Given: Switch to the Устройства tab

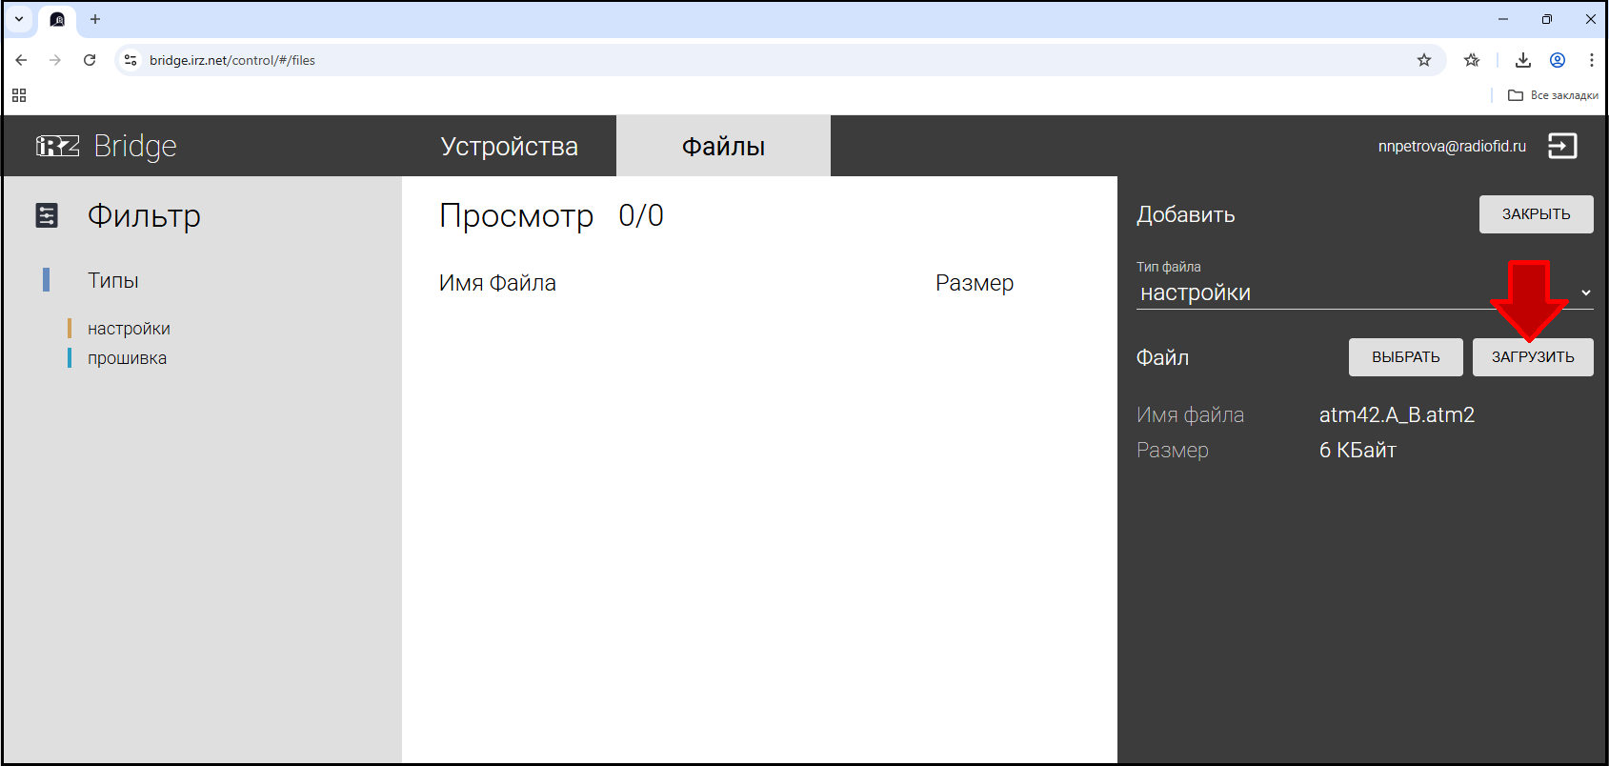Looking at the screenshot, I should click(509, 147).
